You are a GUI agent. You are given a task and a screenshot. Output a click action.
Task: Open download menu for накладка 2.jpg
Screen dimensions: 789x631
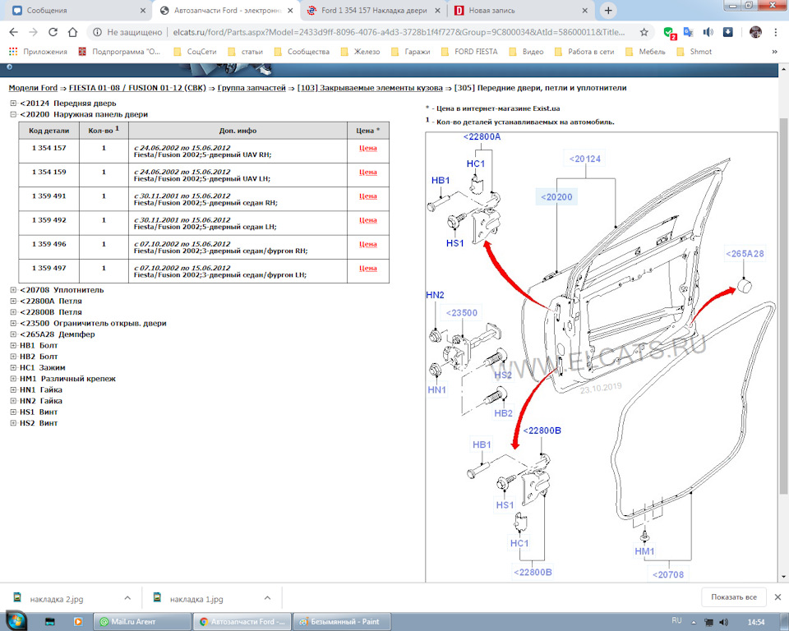(x=127, y=597)
